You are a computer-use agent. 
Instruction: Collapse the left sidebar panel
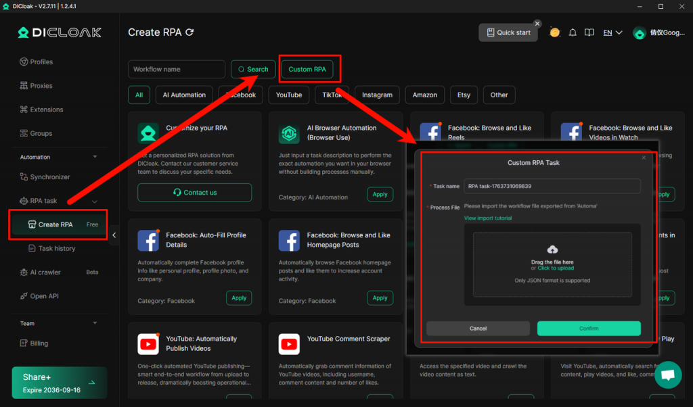pos(114,235)
